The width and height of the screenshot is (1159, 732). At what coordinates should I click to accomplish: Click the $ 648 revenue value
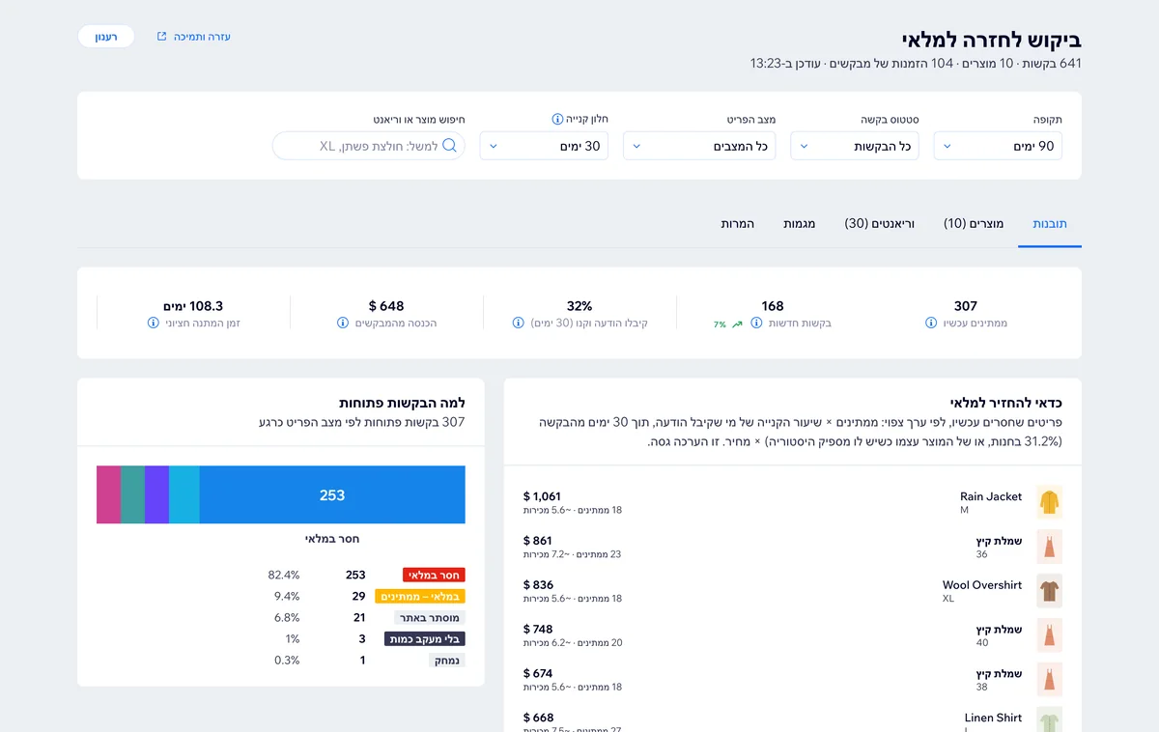click(x=386, y=306)
